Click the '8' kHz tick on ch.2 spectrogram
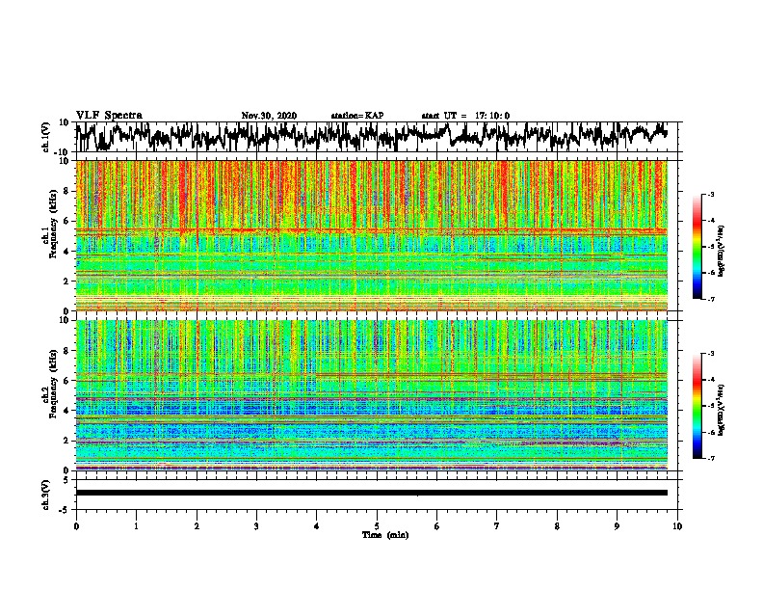Screen dimensions: 763x590 (x=66, y=351)
